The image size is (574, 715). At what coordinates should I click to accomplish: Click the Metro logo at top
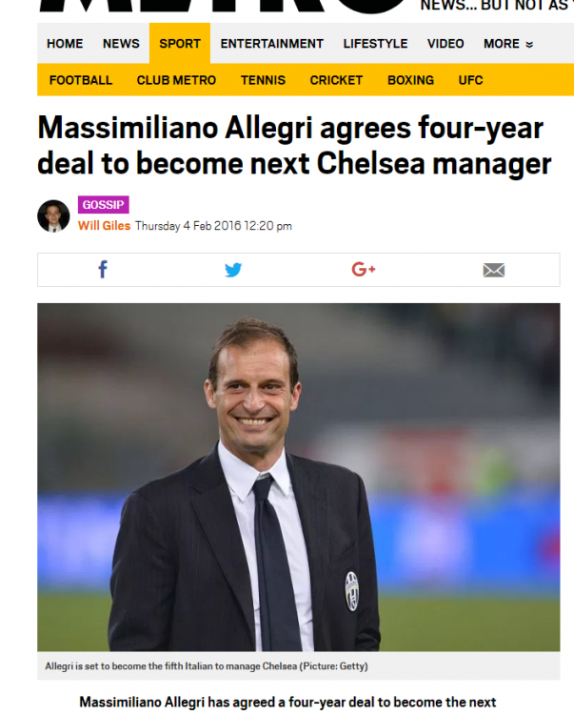(x=222, y=7)
